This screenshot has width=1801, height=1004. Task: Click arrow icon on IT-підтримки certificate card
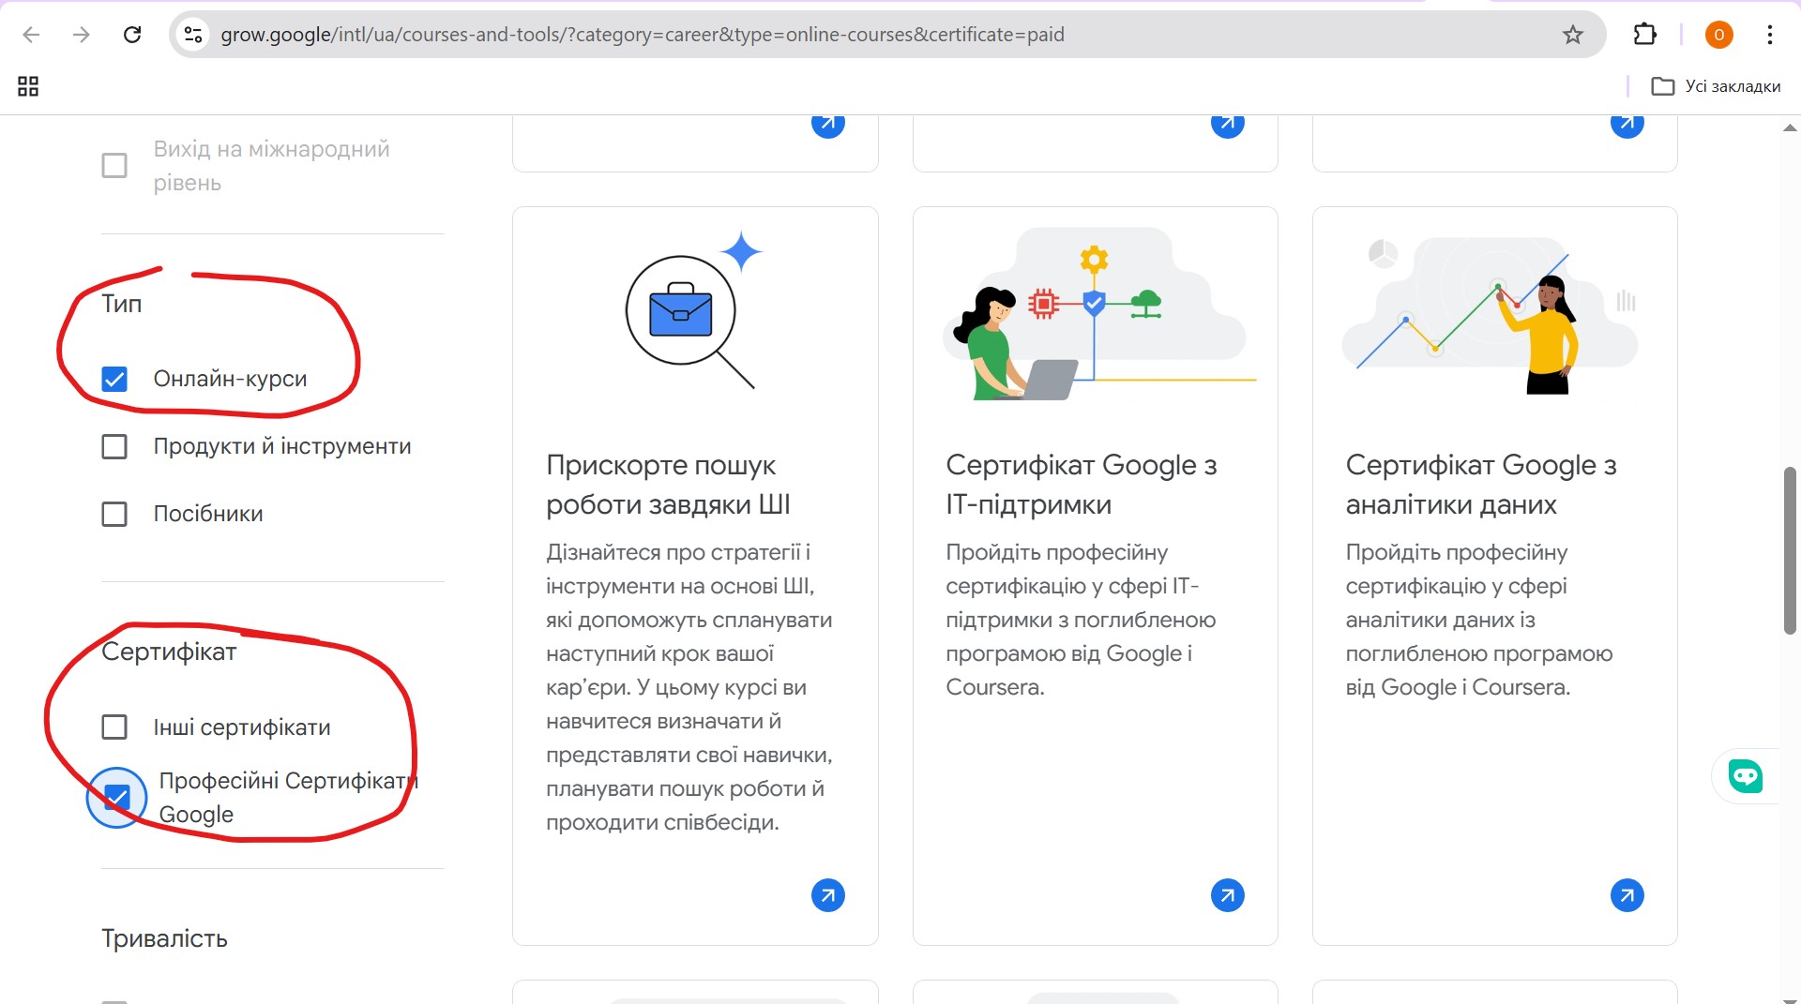pyautogui.click(x=1228, y=895)
